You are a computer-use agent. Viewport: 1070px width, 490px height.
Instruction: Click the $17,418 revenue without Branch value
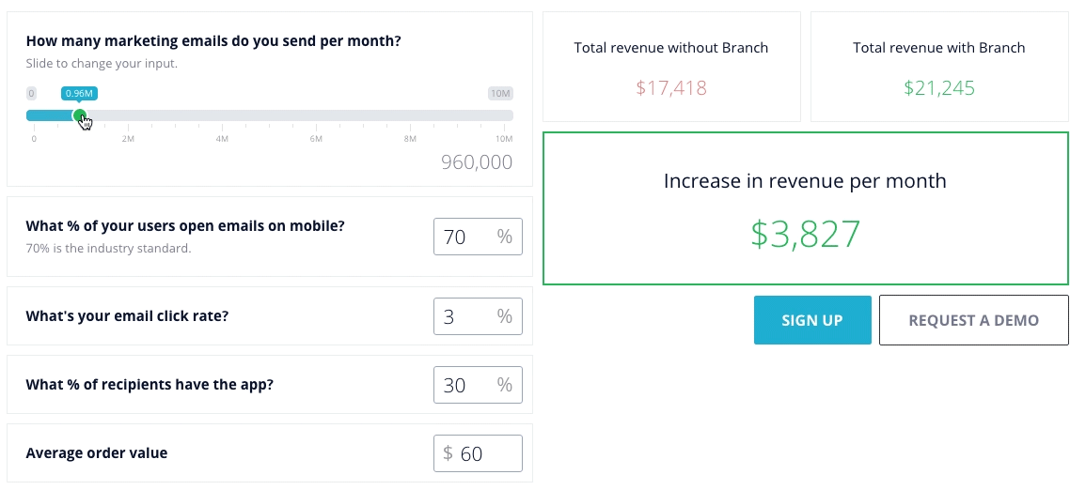pos(671,88)
